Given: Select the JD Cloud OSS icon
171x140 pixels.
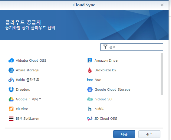Looking at the screenshot, I should tap(90, 119).
